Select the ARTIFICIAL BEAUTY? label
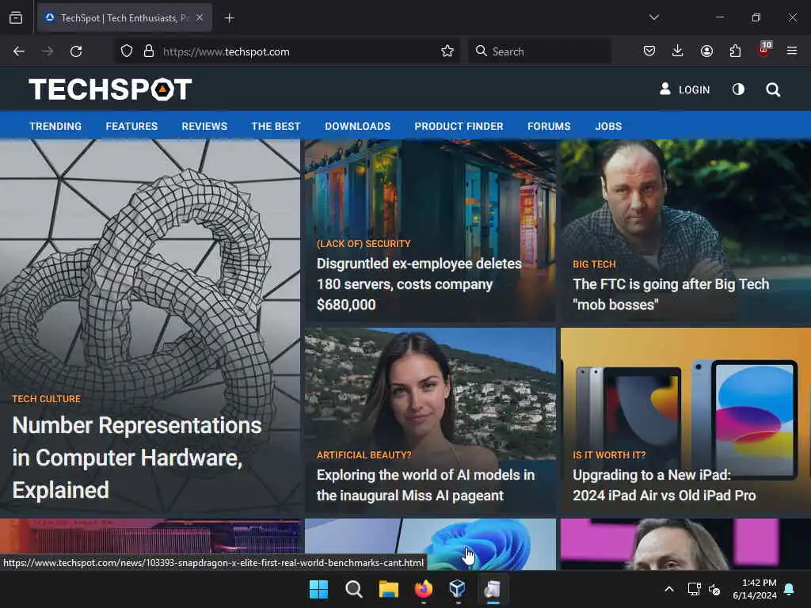Image resolution: width=811 pixels, height=608 pixels. (x=364, y=455)
